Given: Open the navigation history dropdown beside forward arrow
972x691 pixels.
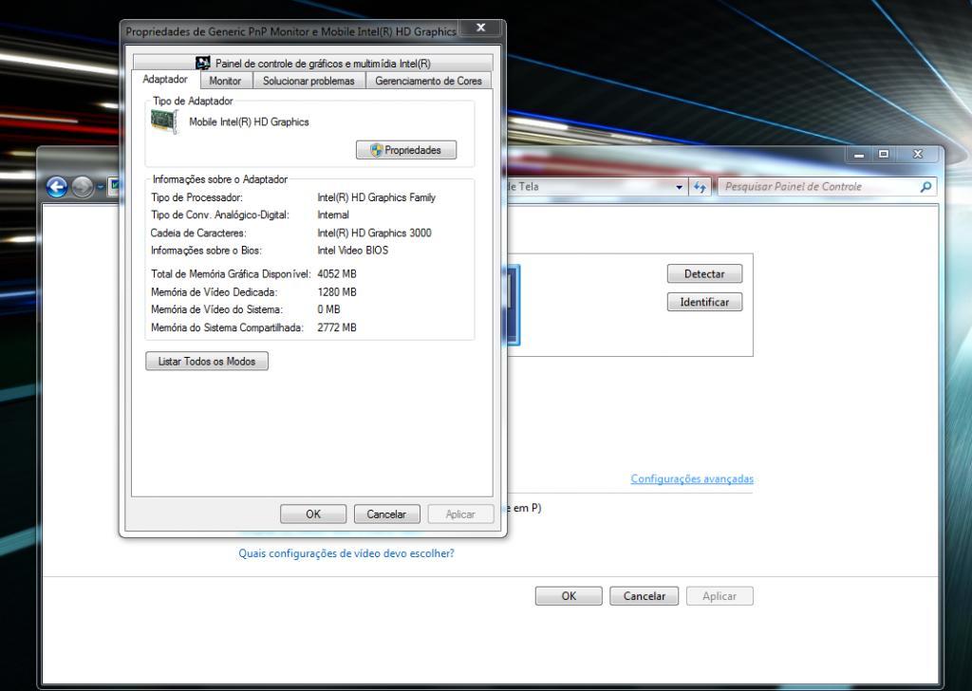Looking at the screenshot, I should pyautogui.click(x=101, y=187).
